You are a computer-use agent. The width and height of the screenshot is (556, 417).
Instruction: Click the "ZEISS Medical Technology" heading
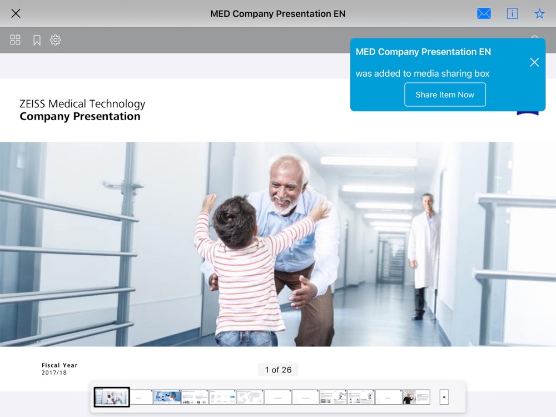pos(82,103)
